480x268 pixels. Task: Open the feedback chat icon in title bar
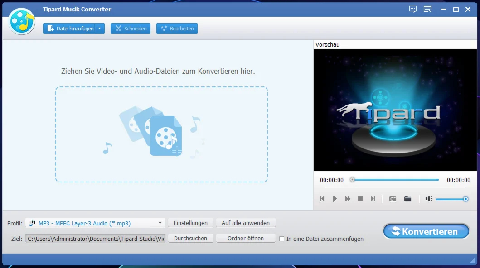(412, 9)
